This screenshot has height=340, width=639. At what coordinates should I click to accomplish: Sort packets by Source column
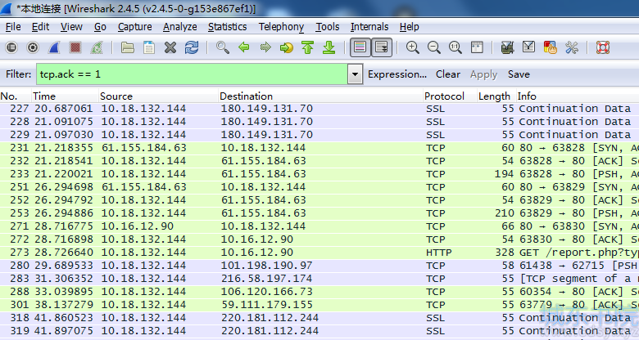point(159,96)
